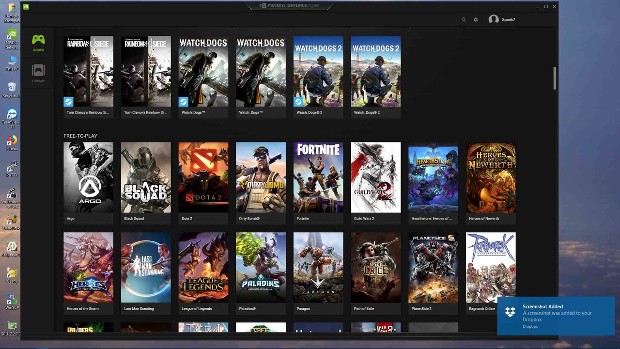Click the FREE-TO-PLAY section heading

(80, 136)
